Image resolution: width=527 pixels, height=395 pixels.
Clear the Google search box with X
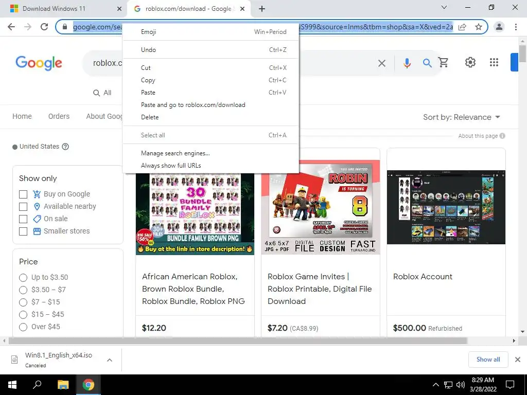[381, 63]
